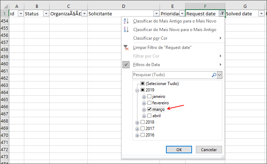
Task: Check the fevereiro checkbox
Action: 149,103
